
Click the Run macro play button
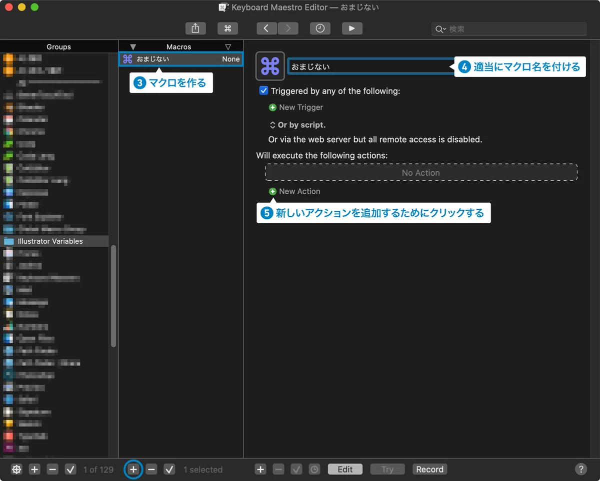352,28
